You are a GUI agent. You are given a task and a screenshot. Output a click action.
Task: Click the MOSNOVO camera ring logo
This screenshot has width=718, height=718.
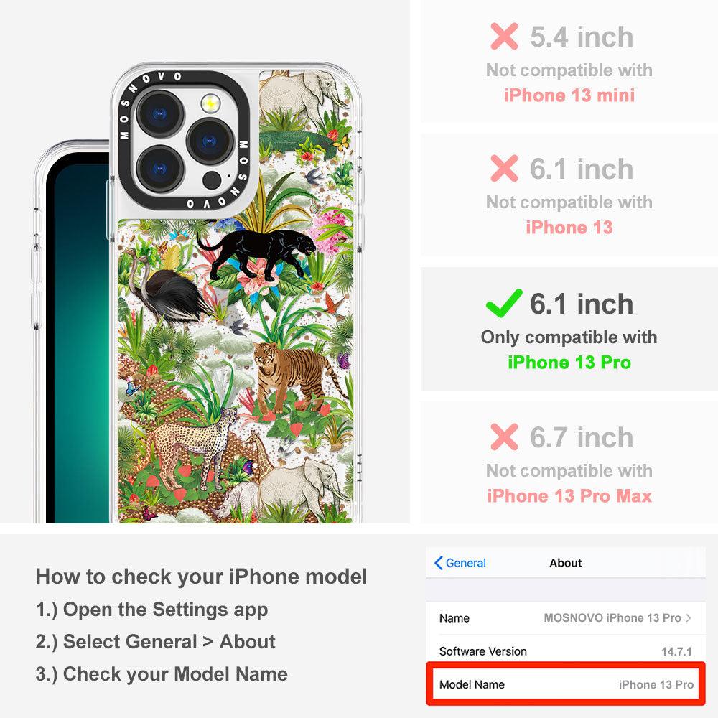coord(183,140)
